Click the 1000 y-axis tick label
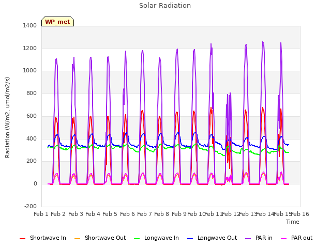Image resolution: width=331 pixels, height=248 pixels. 30,71
